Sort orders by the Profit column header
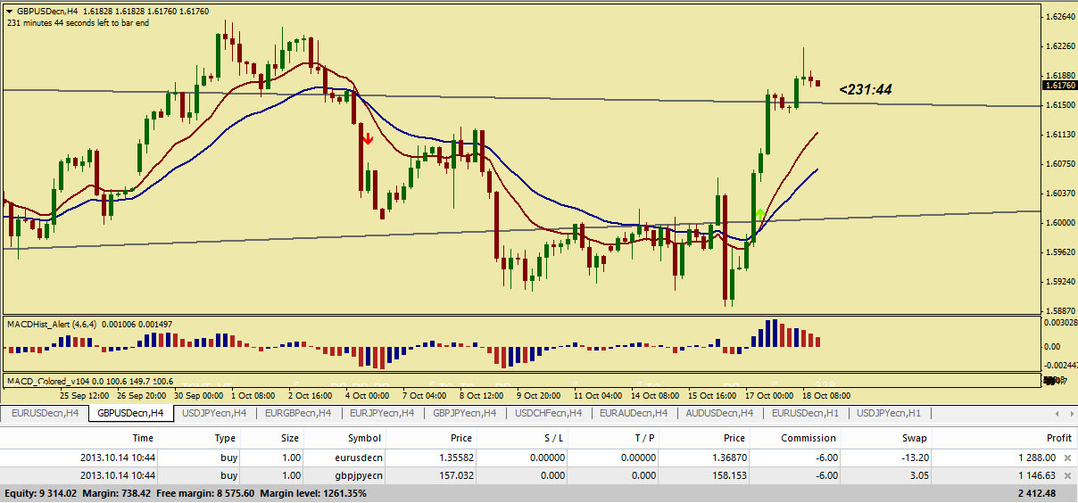Viewport: 1078px width, 503px height. [1058, 438]
